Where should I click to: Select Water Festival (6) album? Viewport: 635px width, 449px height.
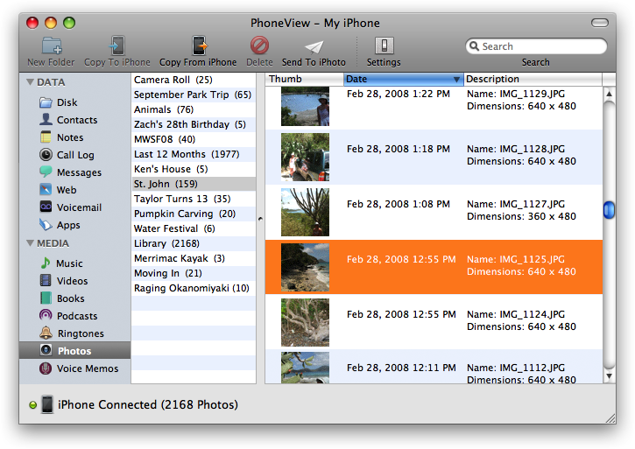pos(194,228)
